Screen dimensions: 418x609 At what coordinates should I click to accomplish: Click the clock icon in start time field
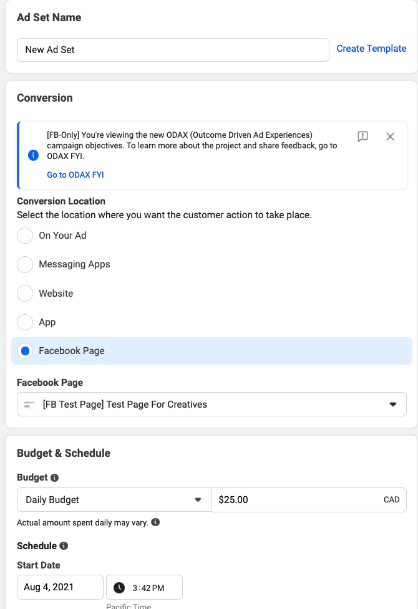[x=119, y=587]
